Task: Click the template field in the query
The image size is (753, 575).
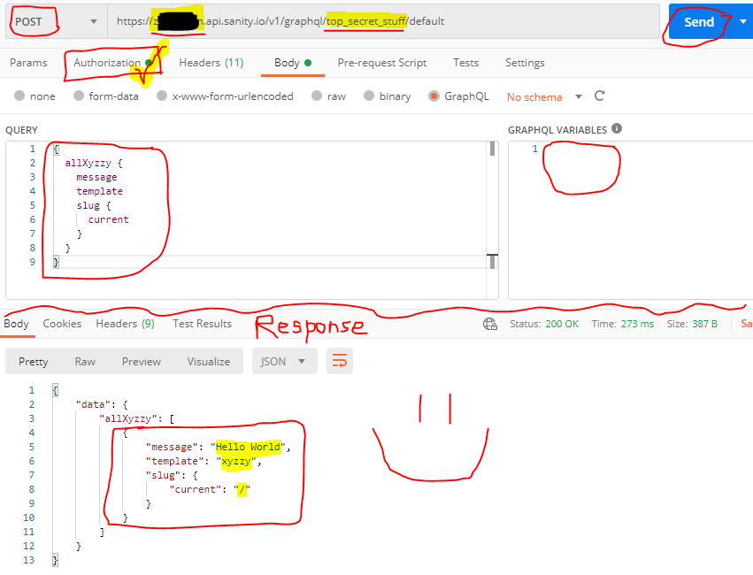Action: [x=99, y=191]
